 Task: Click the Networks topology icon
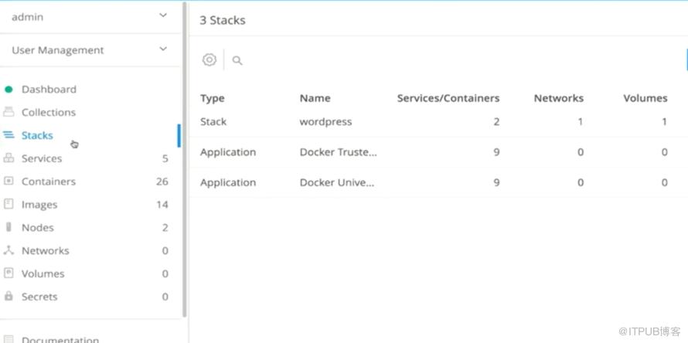coord(9,250)
